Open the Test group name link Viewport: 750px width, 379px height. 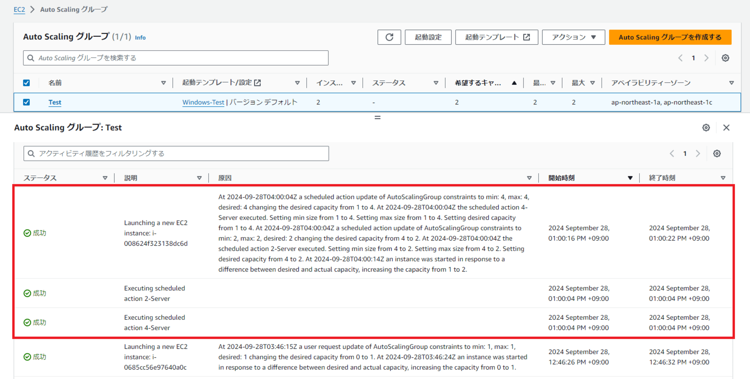55,102
